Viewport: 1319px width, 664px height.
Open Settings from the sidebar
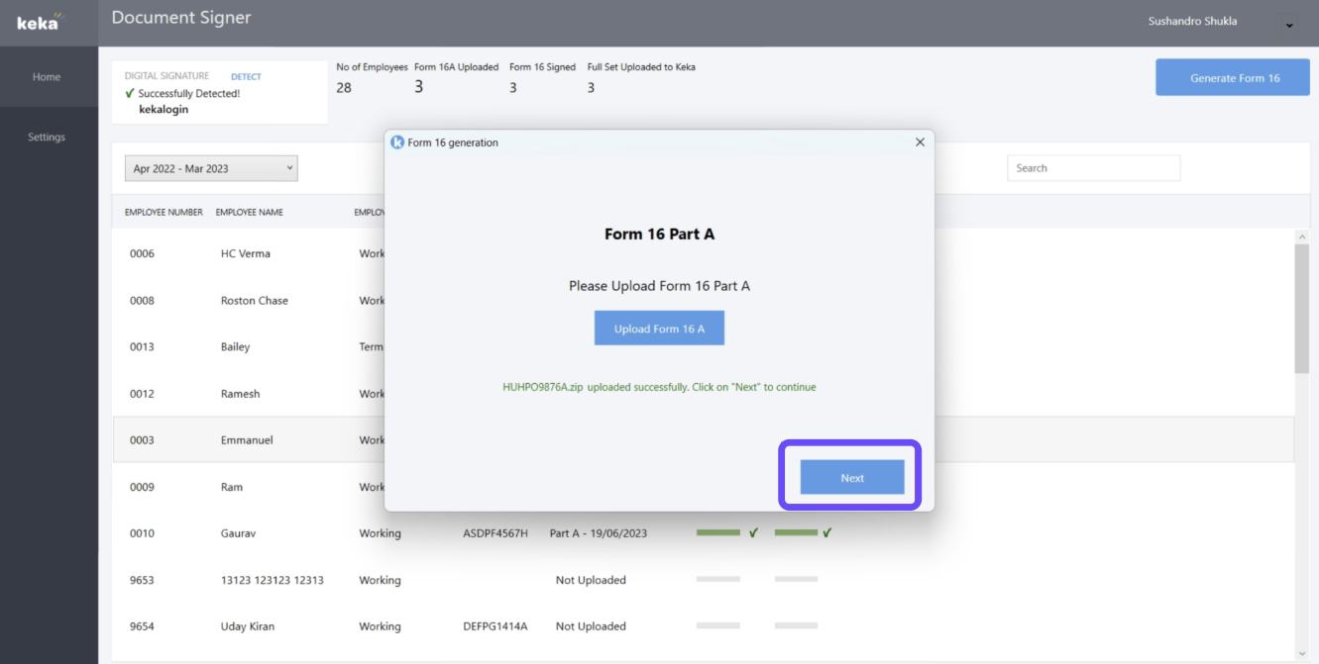click(x=47, y=138)
